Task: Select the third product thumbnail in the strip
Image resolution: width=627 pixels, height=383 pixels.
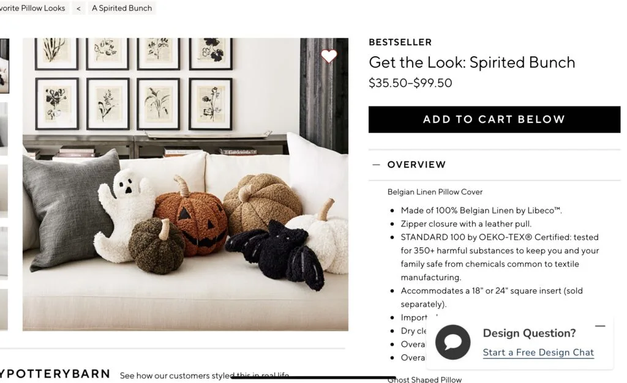Action: click(4, 190)
